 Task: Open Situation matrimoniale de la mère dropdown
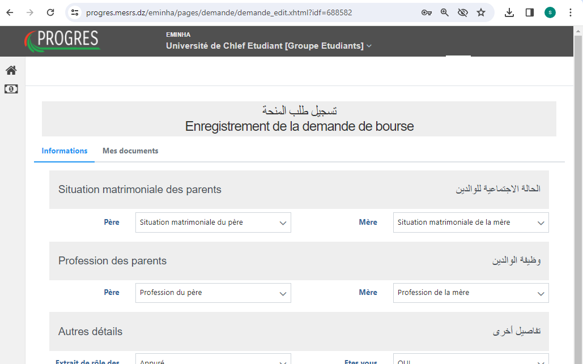pyautogui.click(x=471, y=222)
